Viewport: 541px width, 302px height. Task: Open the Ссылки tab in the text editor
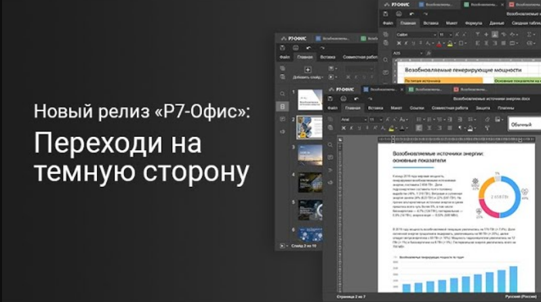(417, 108)
